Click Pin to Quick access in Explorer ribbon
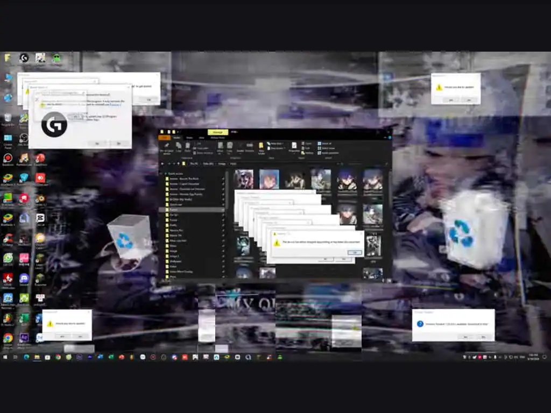The width and height of the screenshot is (551, 413). [x=167, y=148]
